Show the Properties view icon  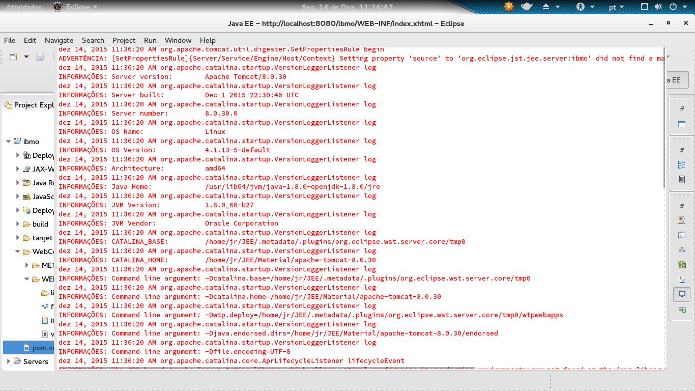coord(682,235)
